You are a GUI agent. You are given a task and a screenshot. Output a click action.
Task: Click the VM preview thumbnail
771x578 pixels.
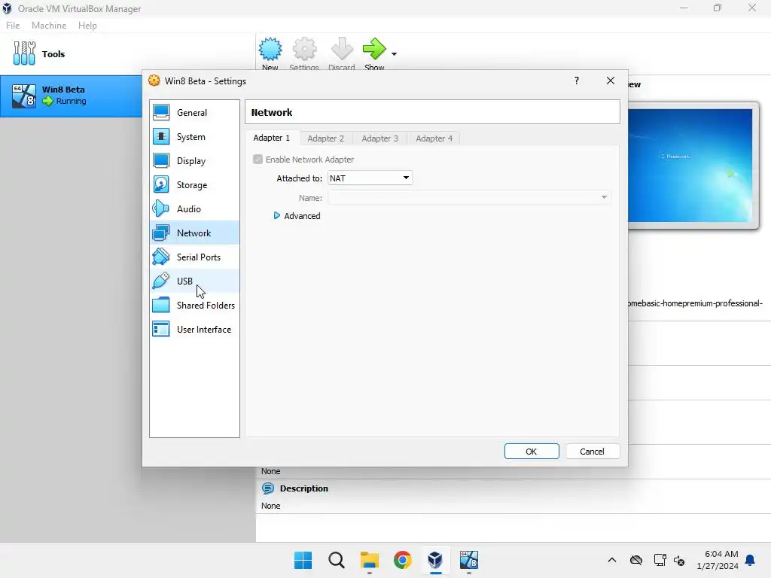[693, 166]
